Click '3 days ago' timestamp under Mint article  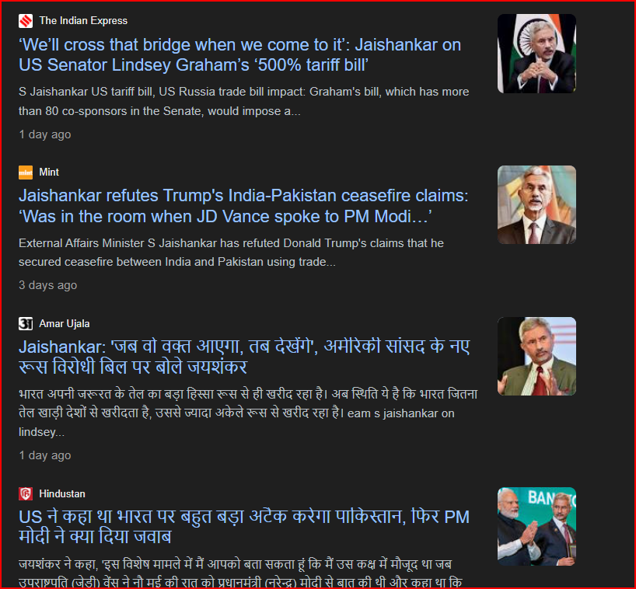pos(48,285)
